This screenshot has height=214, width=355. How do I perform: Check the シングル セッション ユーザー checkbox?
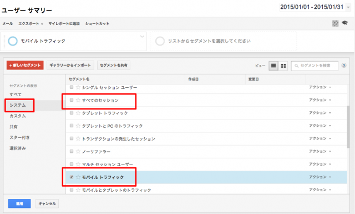click(72, 87)
